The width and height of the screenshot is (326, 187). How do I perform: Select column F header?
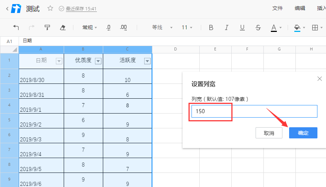(247, 49)
